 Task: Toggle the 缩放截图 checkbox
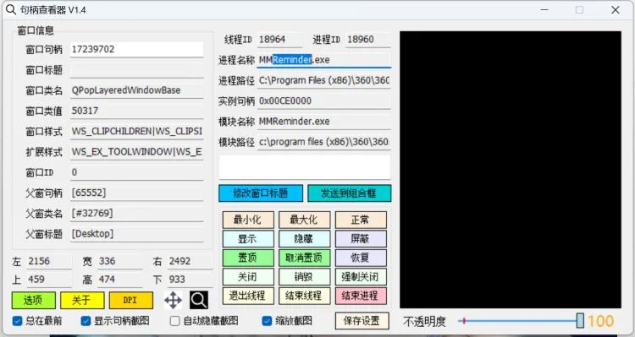coord(267,321)
